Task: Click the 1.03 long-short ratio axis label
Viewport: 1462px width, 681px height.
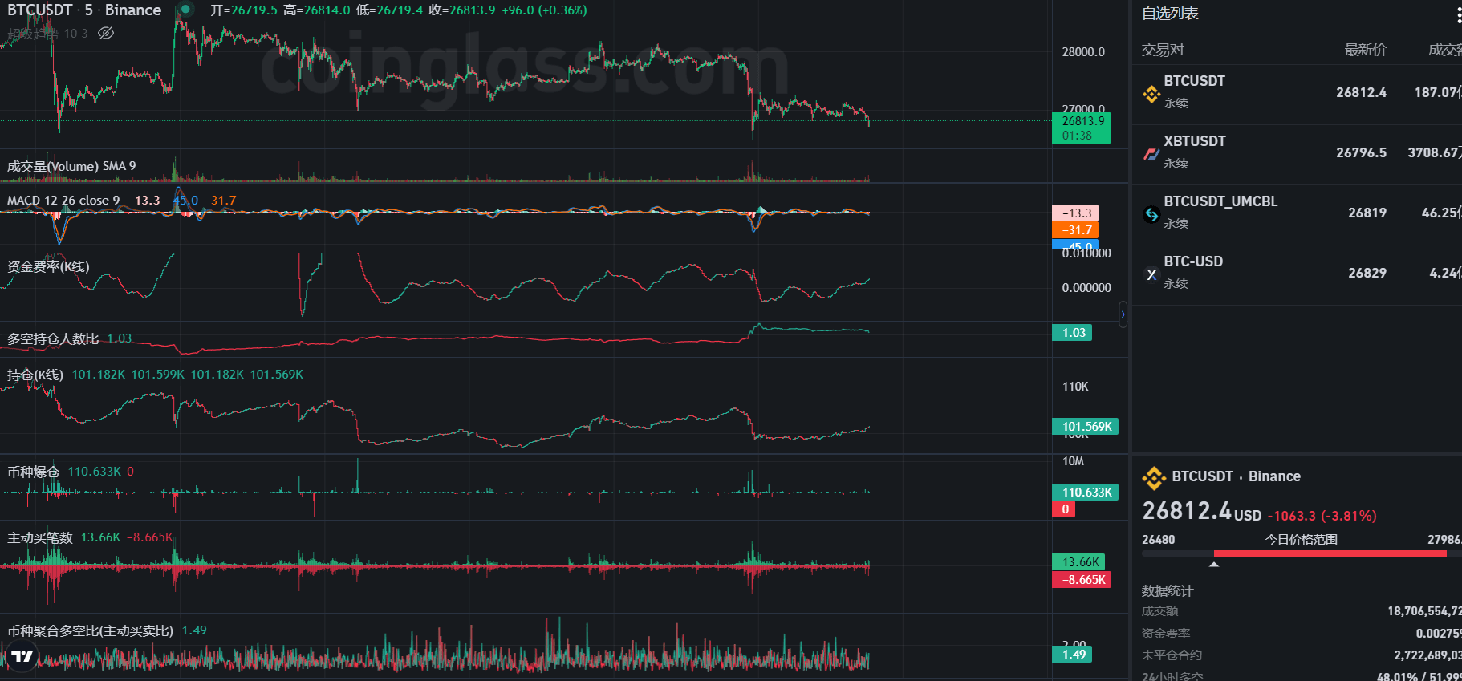Action: 1072,333
